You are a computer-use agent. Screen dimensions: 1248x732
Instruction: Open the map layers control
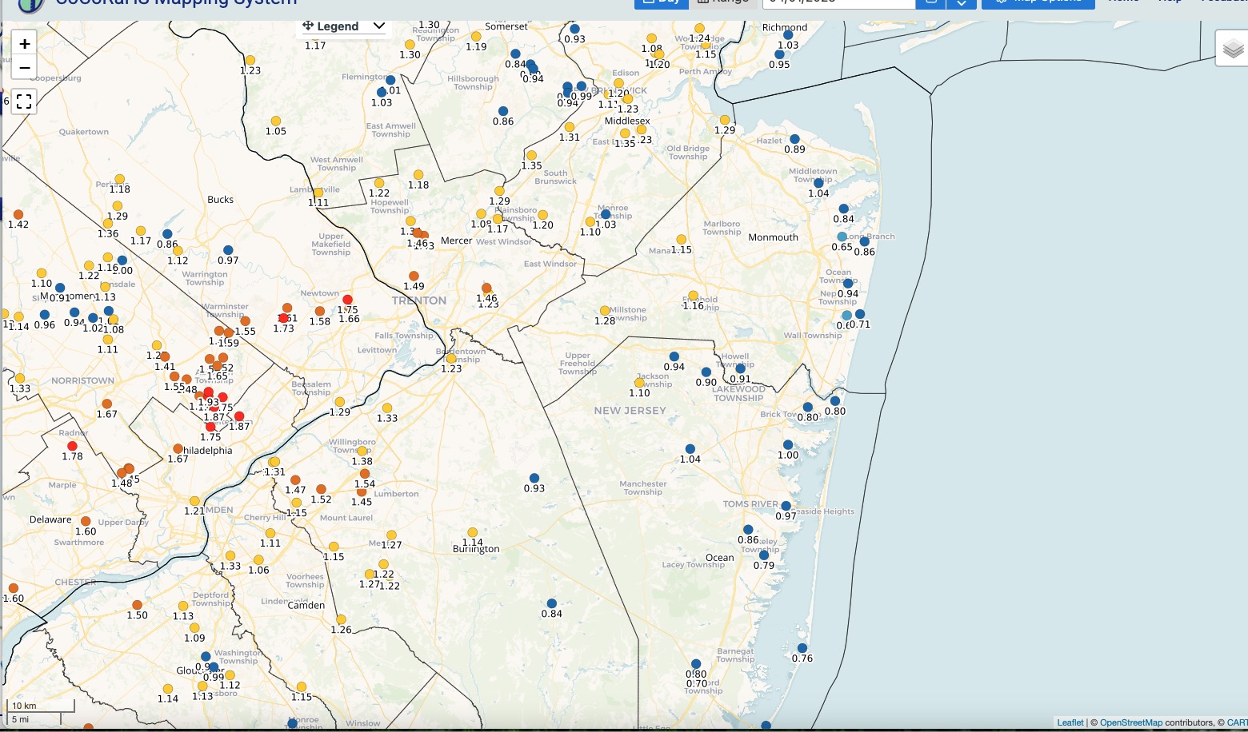tap(1233, 50)
